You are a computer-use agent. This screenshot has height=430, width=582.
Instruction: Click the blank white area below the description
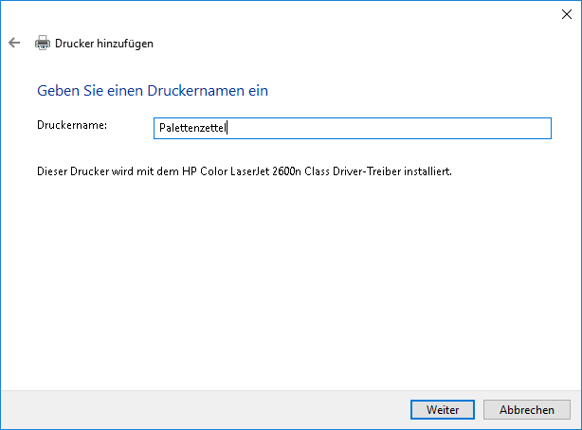pyautogui.click(x=284, y=284)
